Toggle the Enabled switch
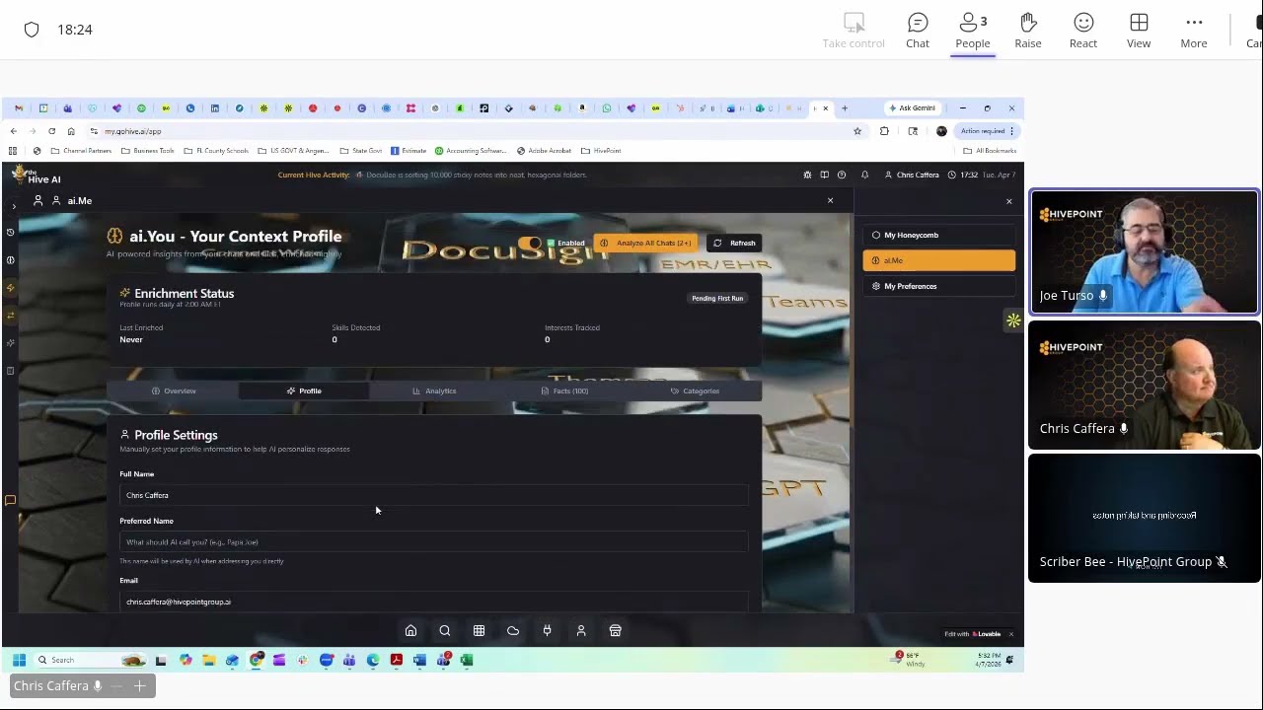 [530, 243]
